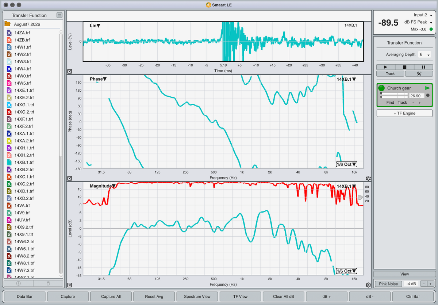This screenshot has height=305, width=438.
Task: Open the phase plot settings gear
Action: tap(368, 179)
